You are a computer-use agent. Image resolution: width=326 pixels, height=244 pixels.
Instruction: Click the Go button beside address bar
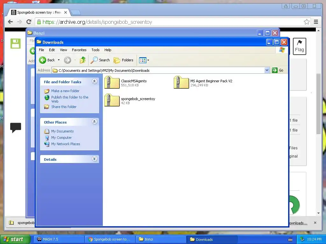(x=278, y=70)
